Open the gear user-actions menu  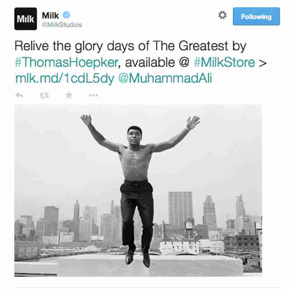click(223, 15)
